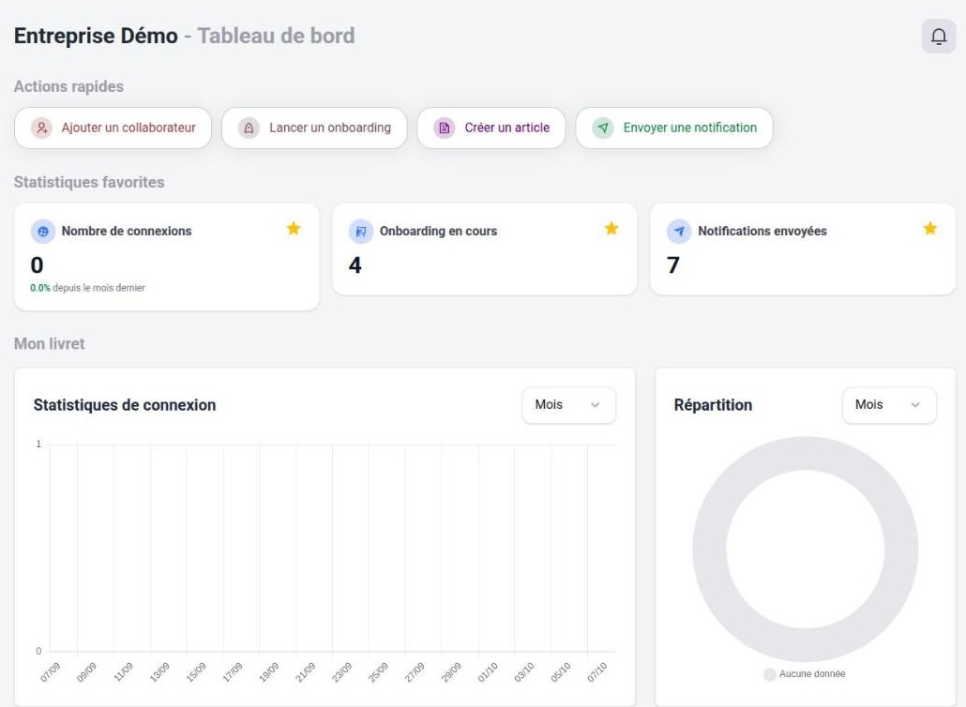Click the 21/09 date label on chart axis
This screenshot has height=707, width=966.
click(x=306, y=672)
